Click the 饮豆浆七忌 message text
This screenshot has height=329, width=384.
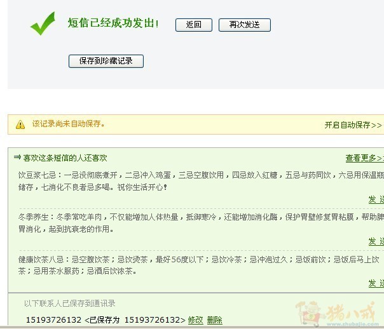tap(201, 181)
